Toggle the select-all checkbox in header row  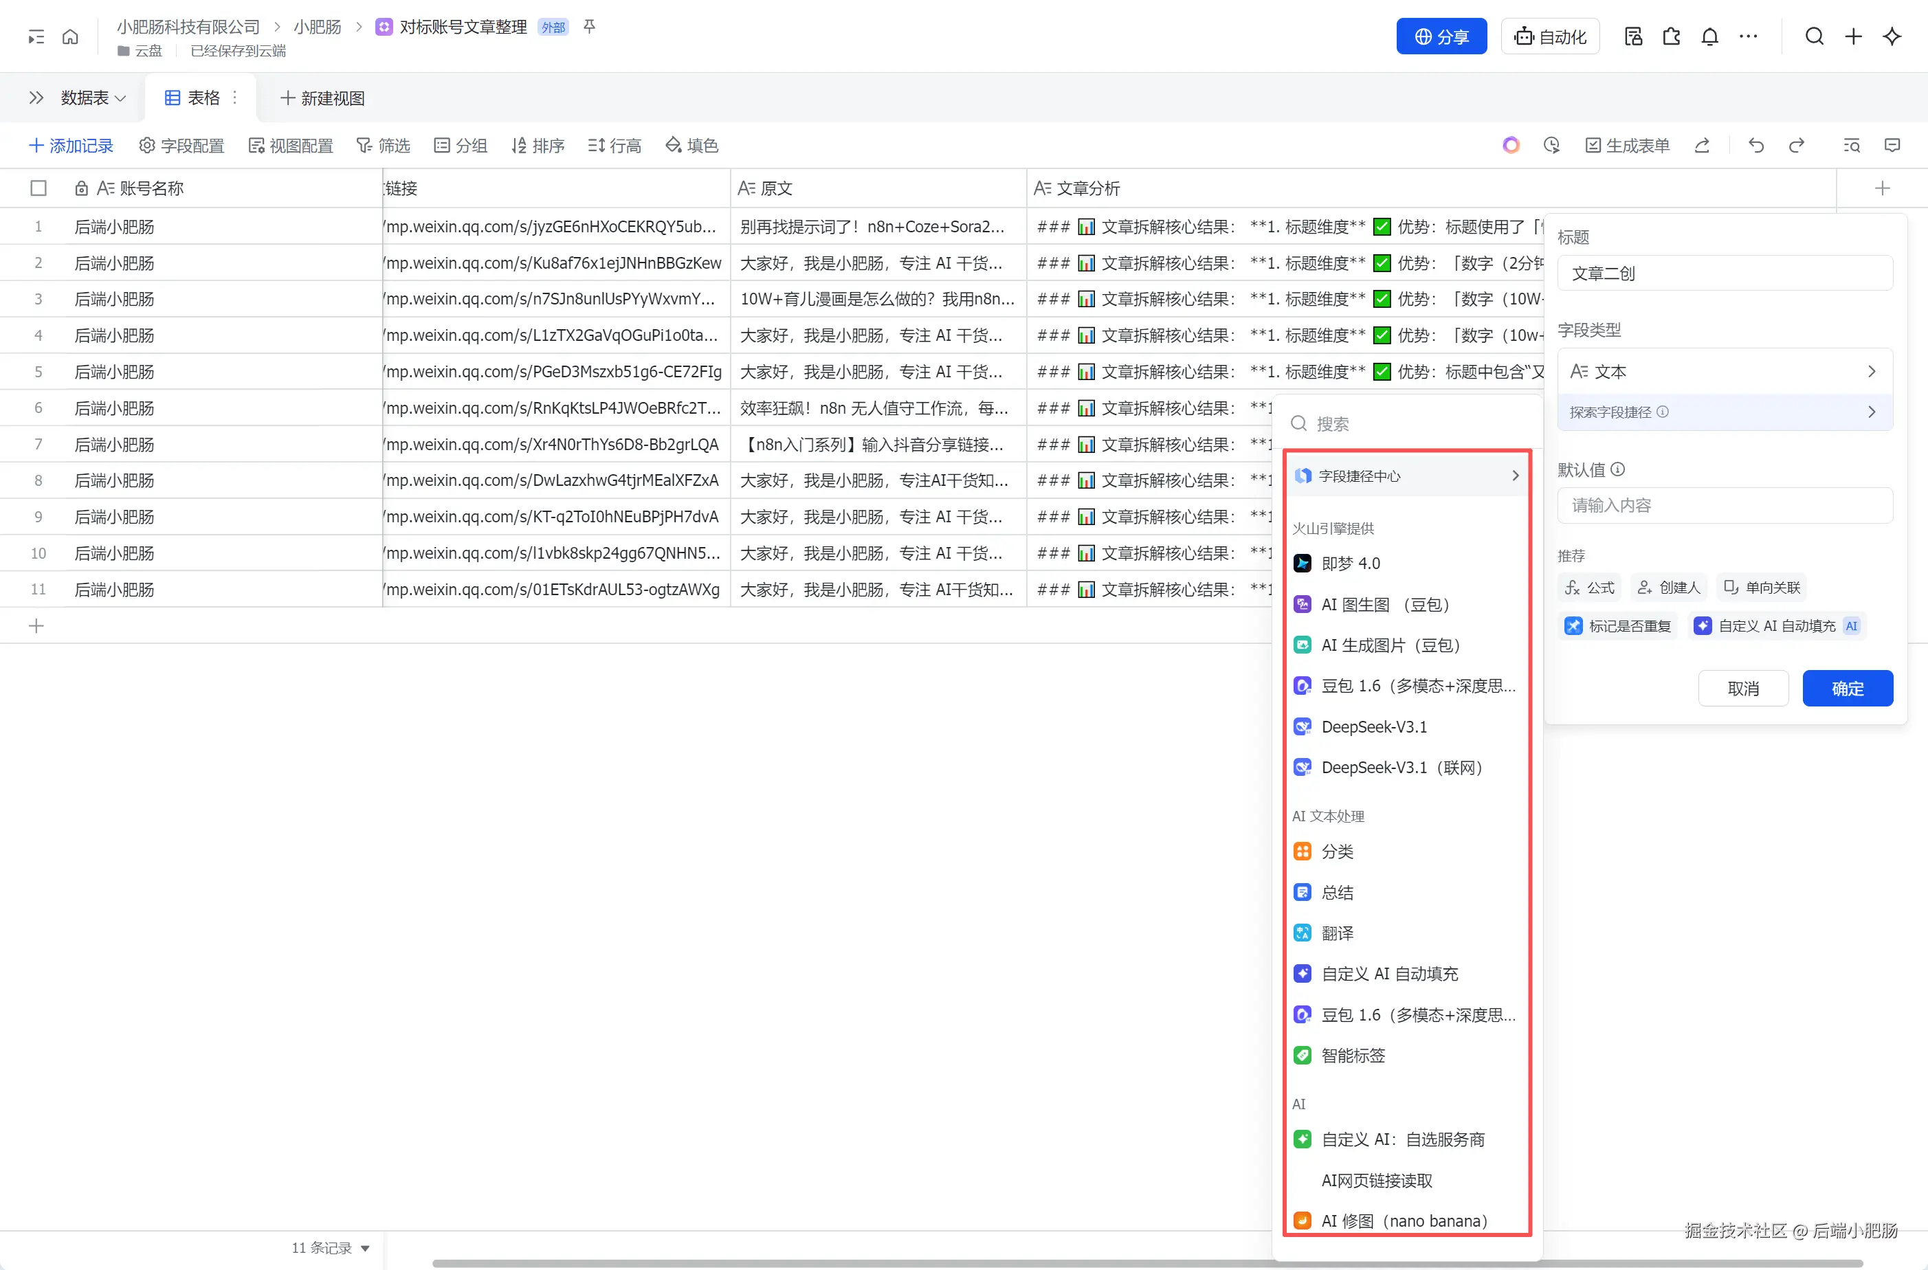click(38, 188)
